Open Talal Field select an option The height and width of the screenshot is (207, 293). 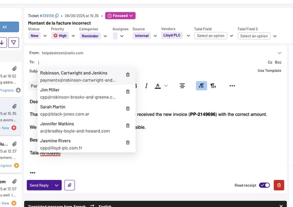coord(210,36)
